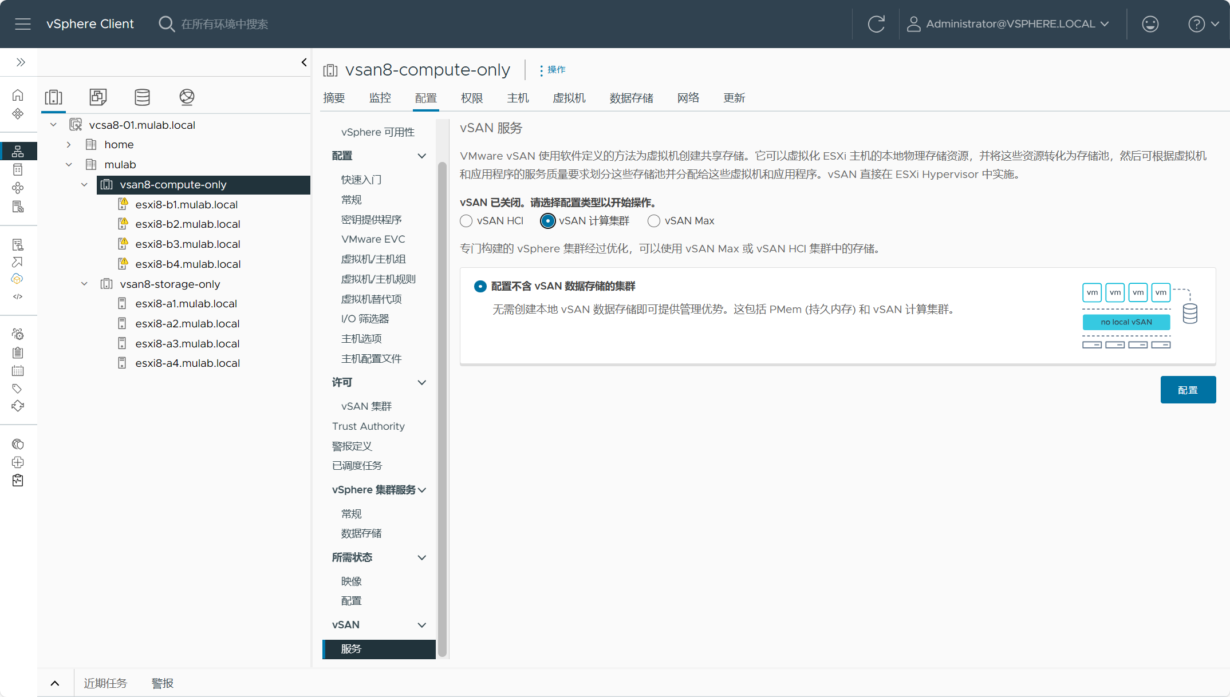
Task: Expand the home datacenter node
Action: [x=69, y=145]
